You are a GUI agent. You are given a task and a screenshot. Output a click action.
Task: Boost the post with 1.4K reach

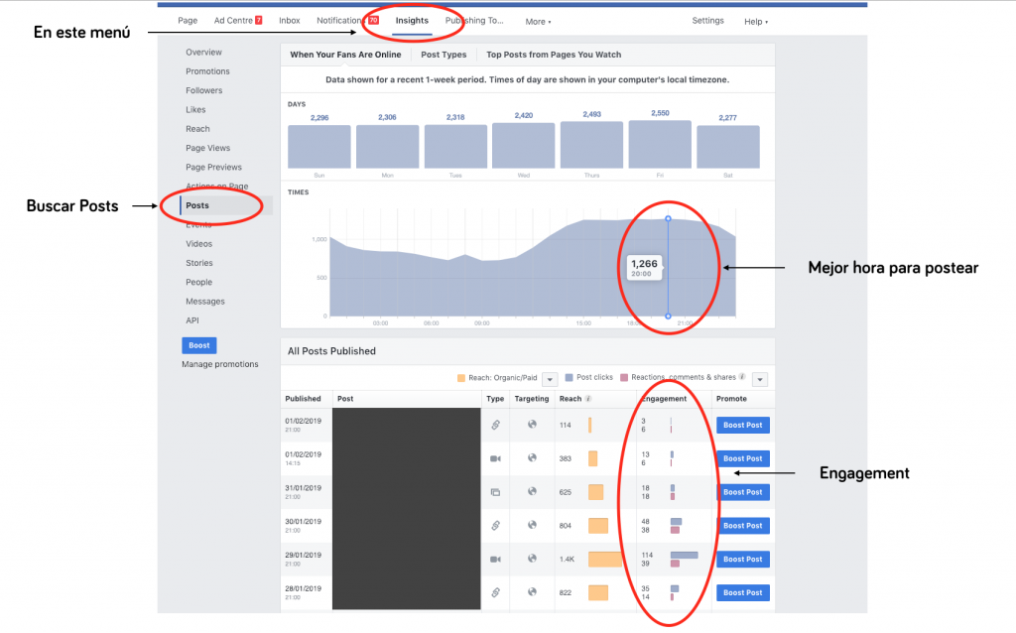pos(742,560)
